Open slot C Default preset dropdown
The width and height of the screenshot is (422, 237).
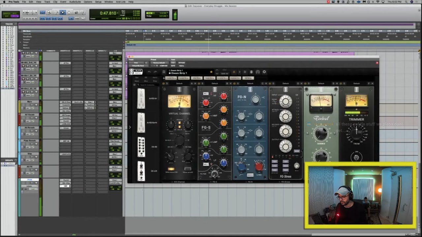(250, 83)
